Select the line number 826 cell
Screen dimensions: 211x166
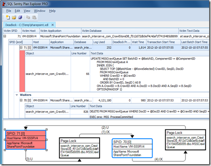click(x=79, y=112)
